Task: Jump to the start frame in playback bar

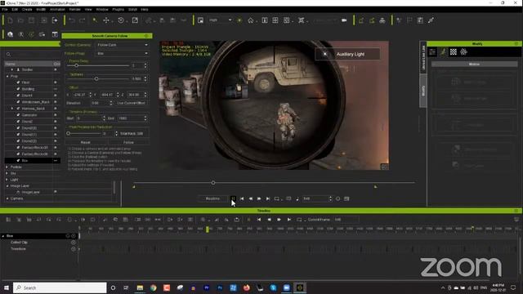Action: tap(242, 198)
